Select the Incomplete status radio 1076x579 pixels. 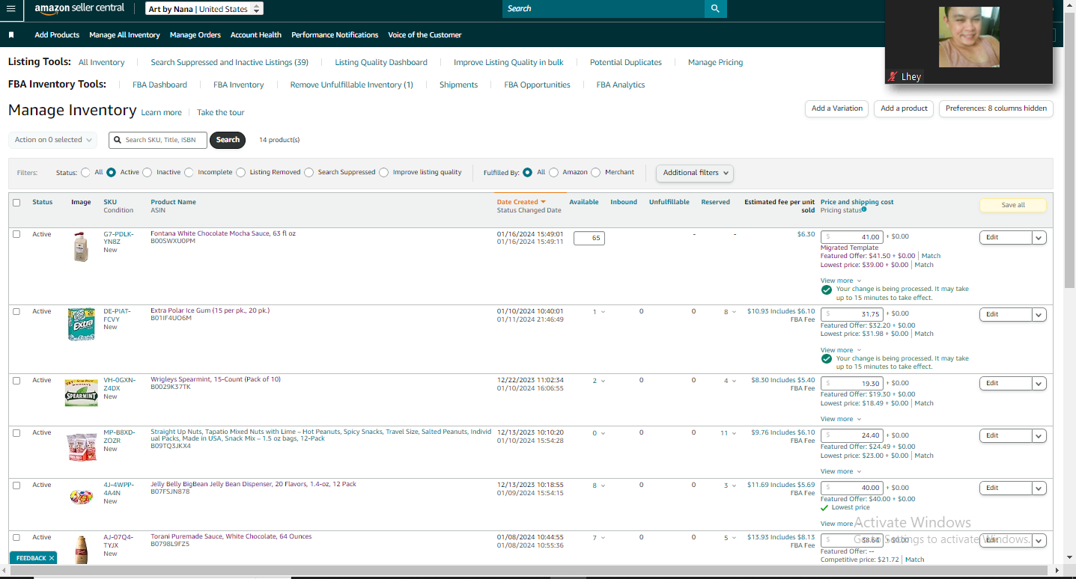click(x=189, y=172)
